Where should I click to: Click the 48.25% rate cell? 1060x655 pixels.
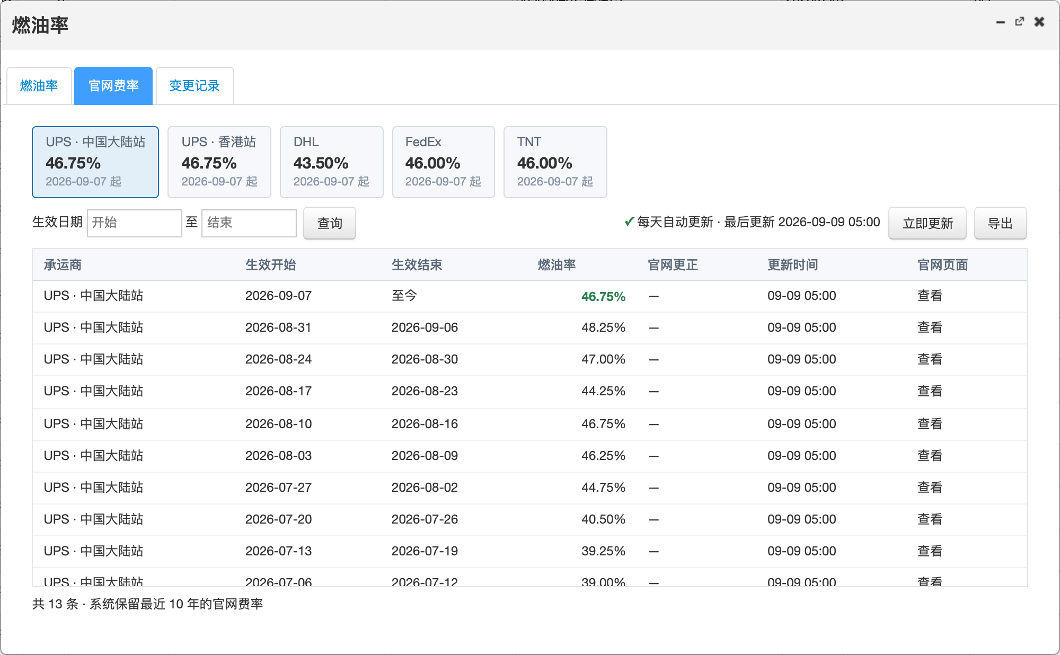coord(603,327)
